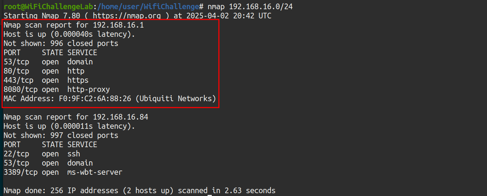Click the nmap 192.168.16.0/24 command text
The image size is (487, 196).
pos(250,7)
